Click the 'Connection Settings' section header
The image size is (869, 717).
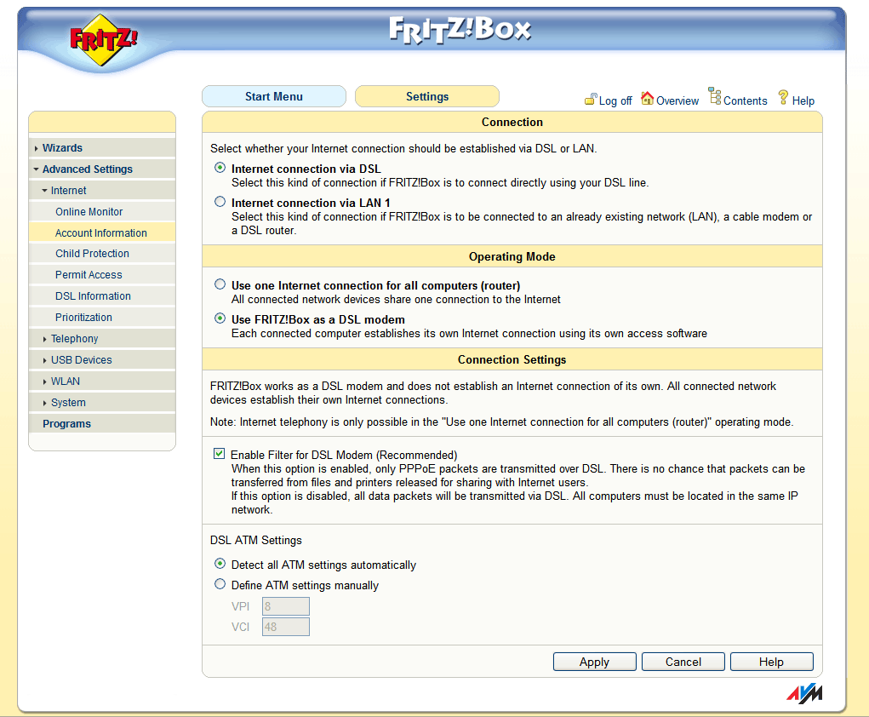[512, 359]
